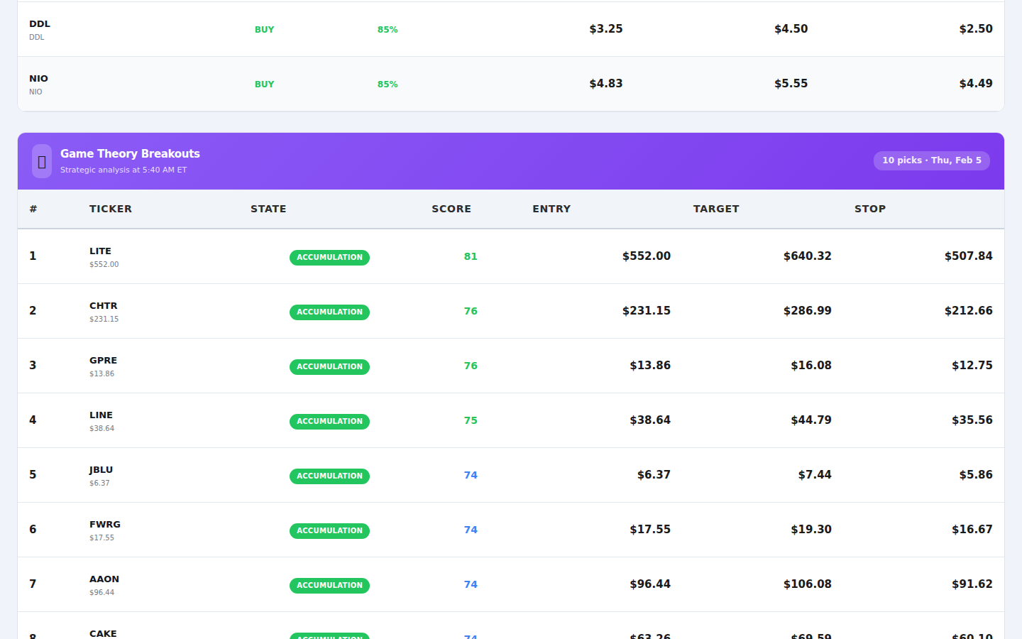Image resolution: width=1022 pixels, height=639 pixels.
Task: Click the score 81 for LITE
Action: 470,256
